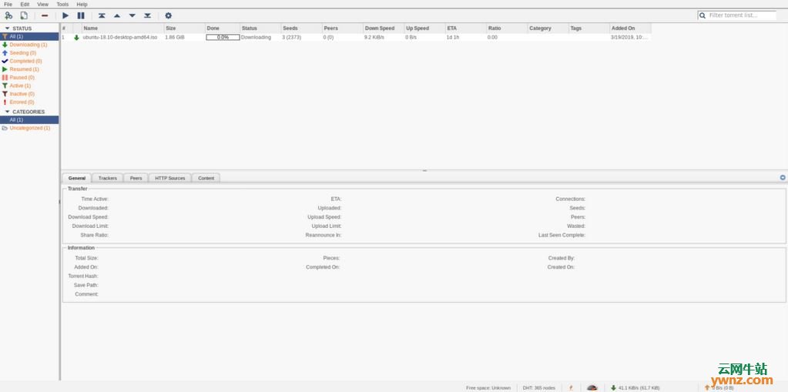Viewport: 788px width, 392px height.
Task: Click the Add torrent link icon
Action: point(8,15)
